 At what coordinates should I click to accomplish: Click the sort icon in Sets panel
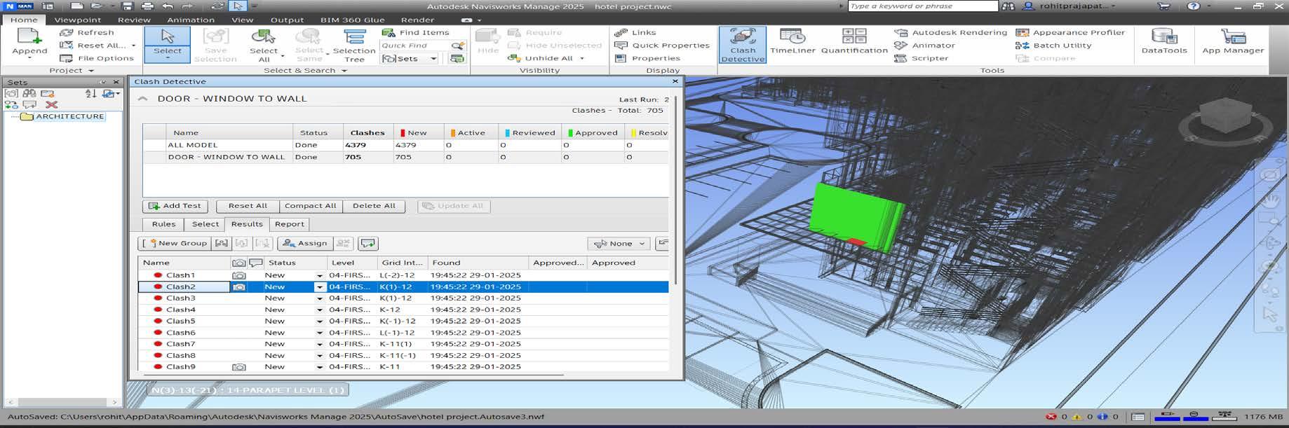coord(90,93)
